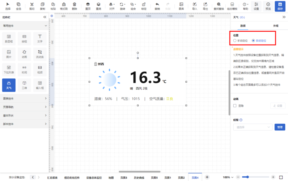Select the 天气 weather widget
The width and height of the screenshot is (288, 181).
click(x=9, y=85)
